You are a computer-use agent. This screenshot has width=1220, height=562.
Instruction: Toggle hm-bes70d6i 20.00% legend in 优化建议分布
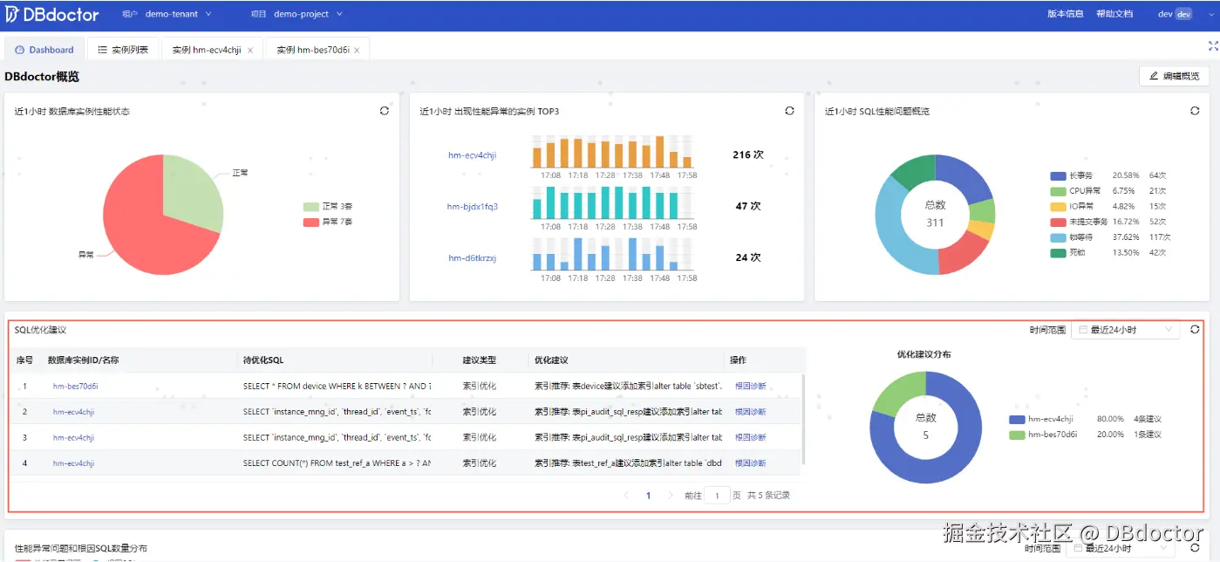(x=1086, y=435)
